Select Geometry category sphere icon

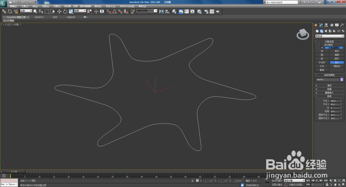317,31
